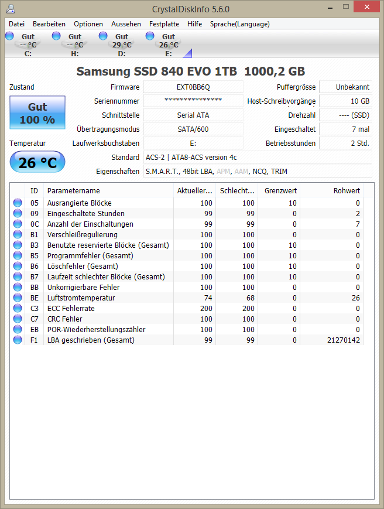Click the Parametername column header
384x509 pixels.
108,190
